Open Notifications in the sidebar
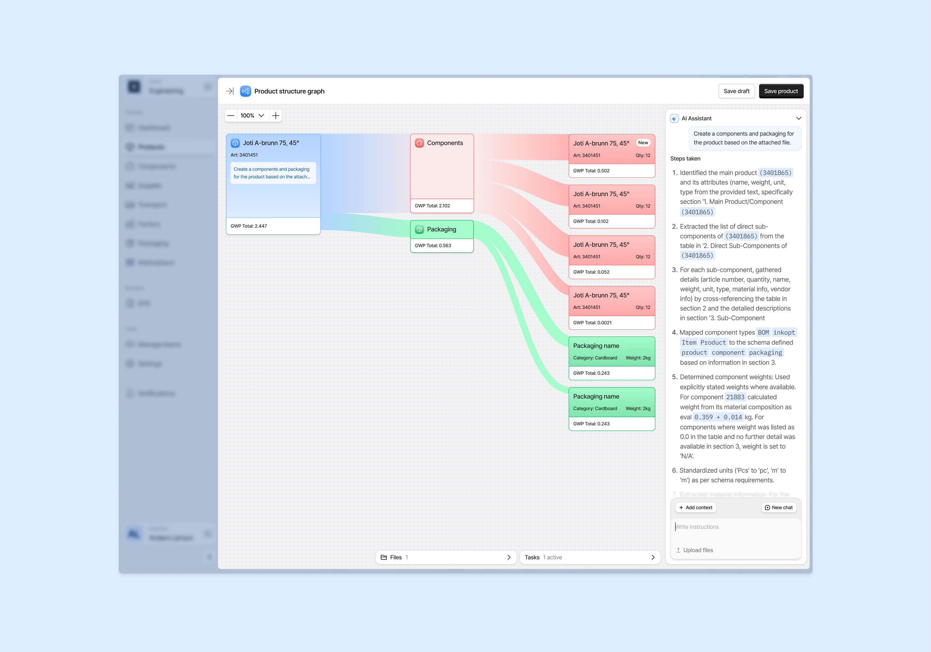The width and height of the screenshot is (931, 652). pyautogui.click(x=168, y=393)
